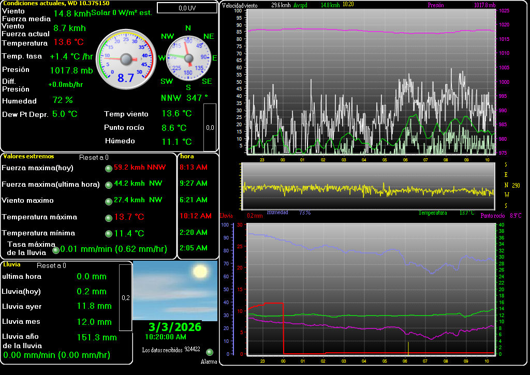530x375 pixels.
Task: Click the LED beside Viento maximo
Action: pyautogui.click(x=109, y=201)
